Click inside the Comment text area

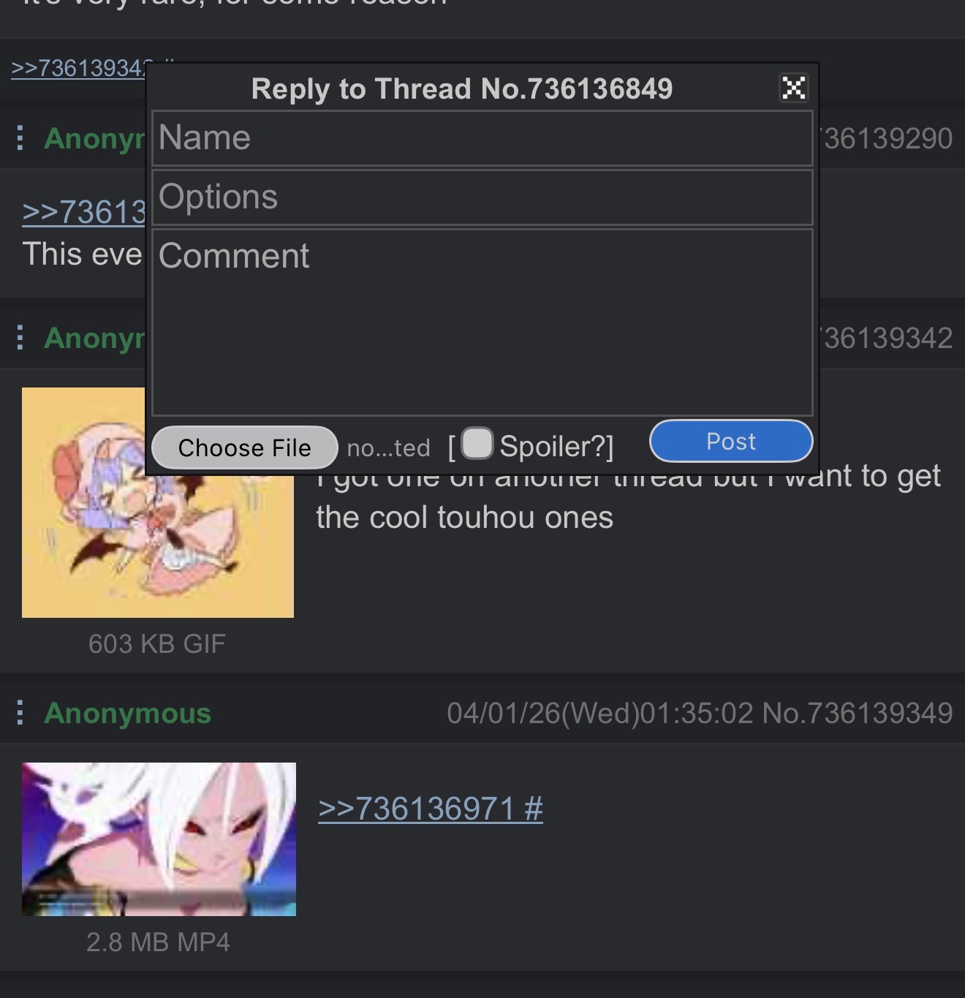click(x=482, y=322)
